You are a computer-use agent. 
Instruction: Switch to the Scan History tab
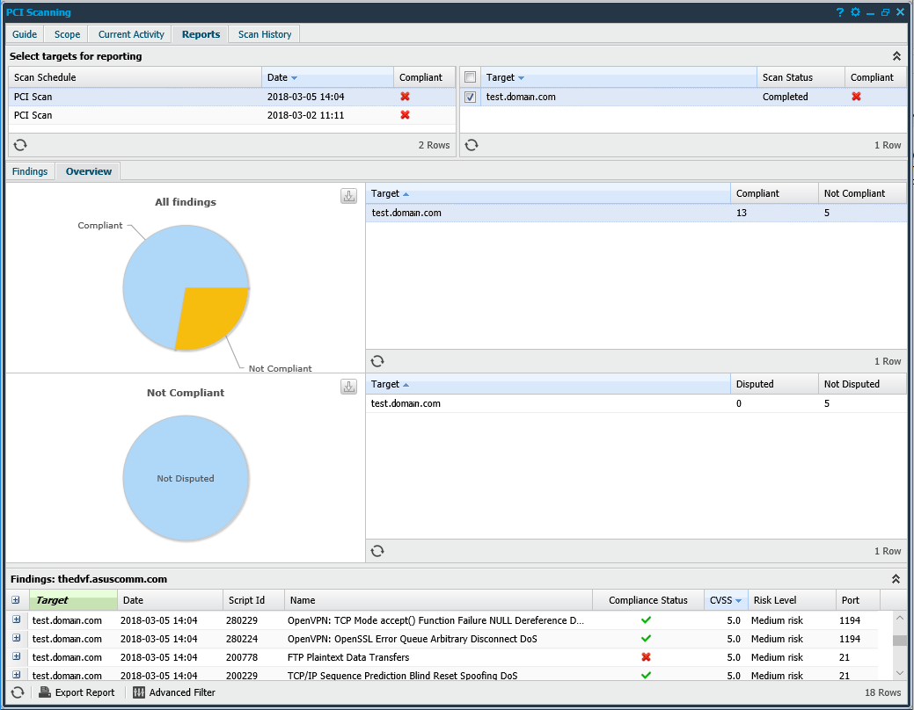click(264, 34)
